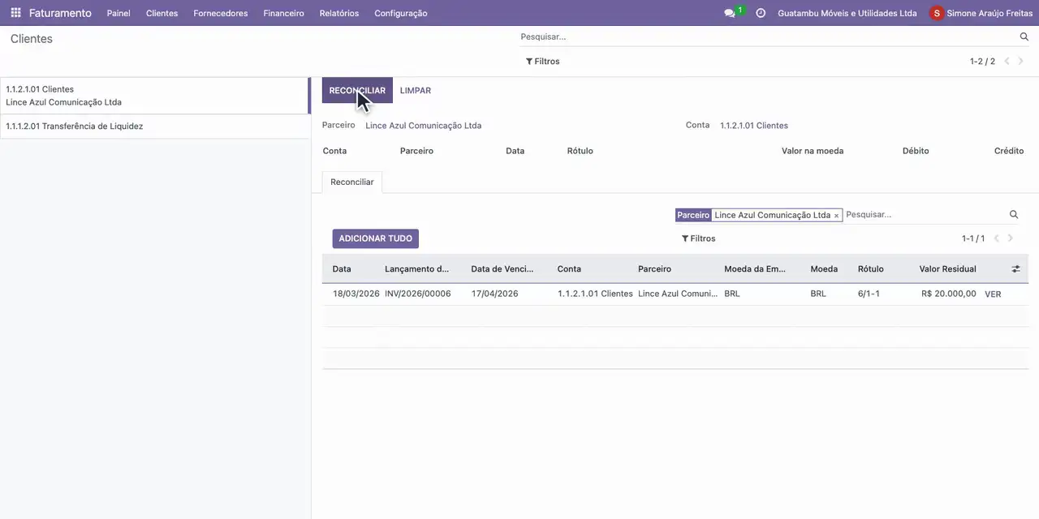Select 1.1.1.2.01 Transferência de Liquidez item
The image size is (1039, 519).
154,127
